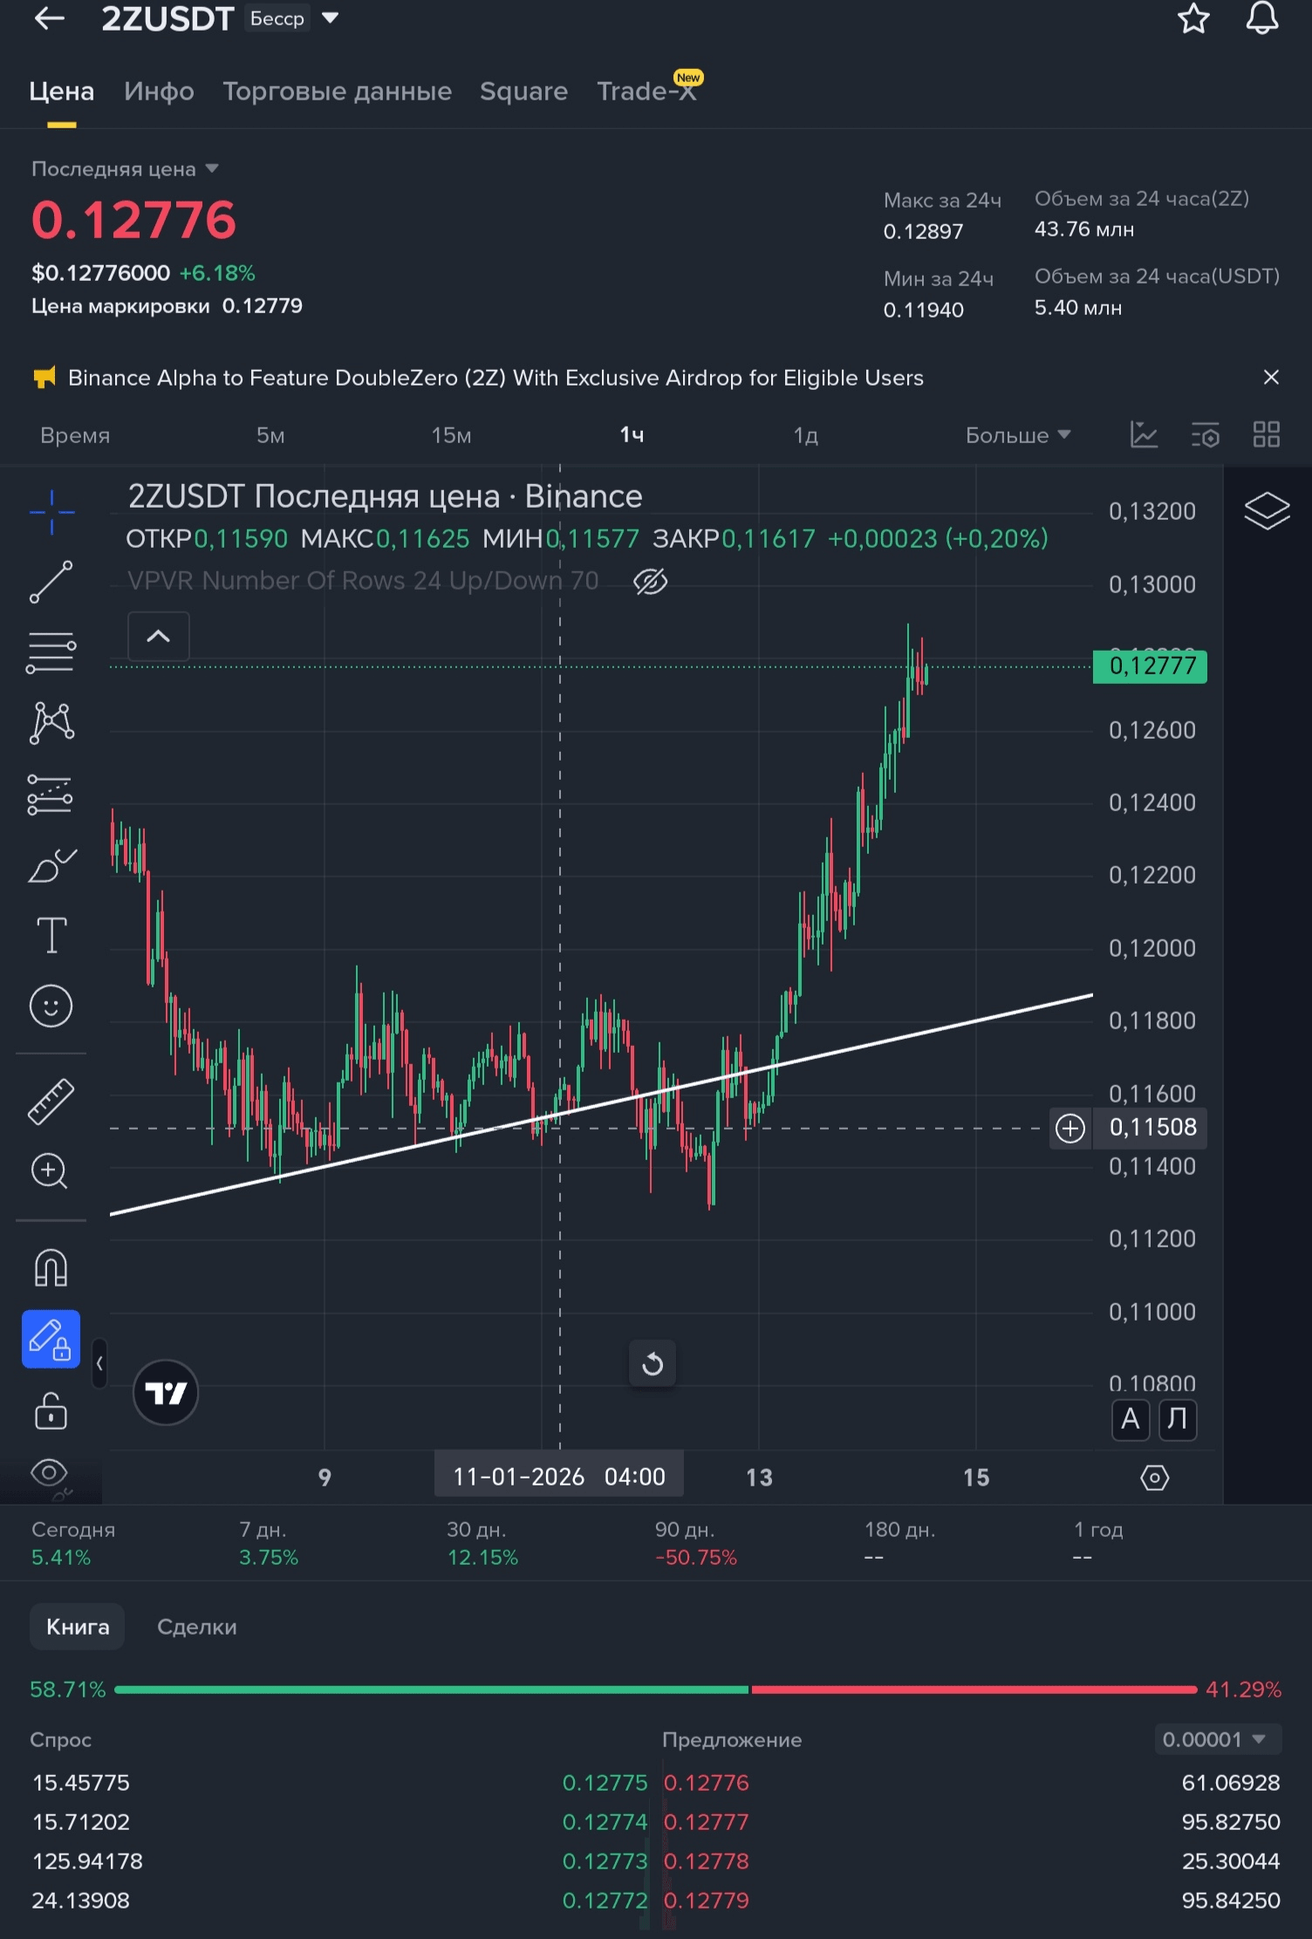Toggle auto scale A button
Viewport: 1312px width, 1939px height.
pos(1131,1419)
